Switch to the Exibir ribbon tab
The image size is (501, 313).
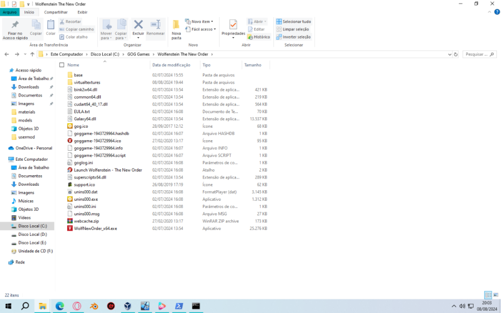[x=82, y=12]
